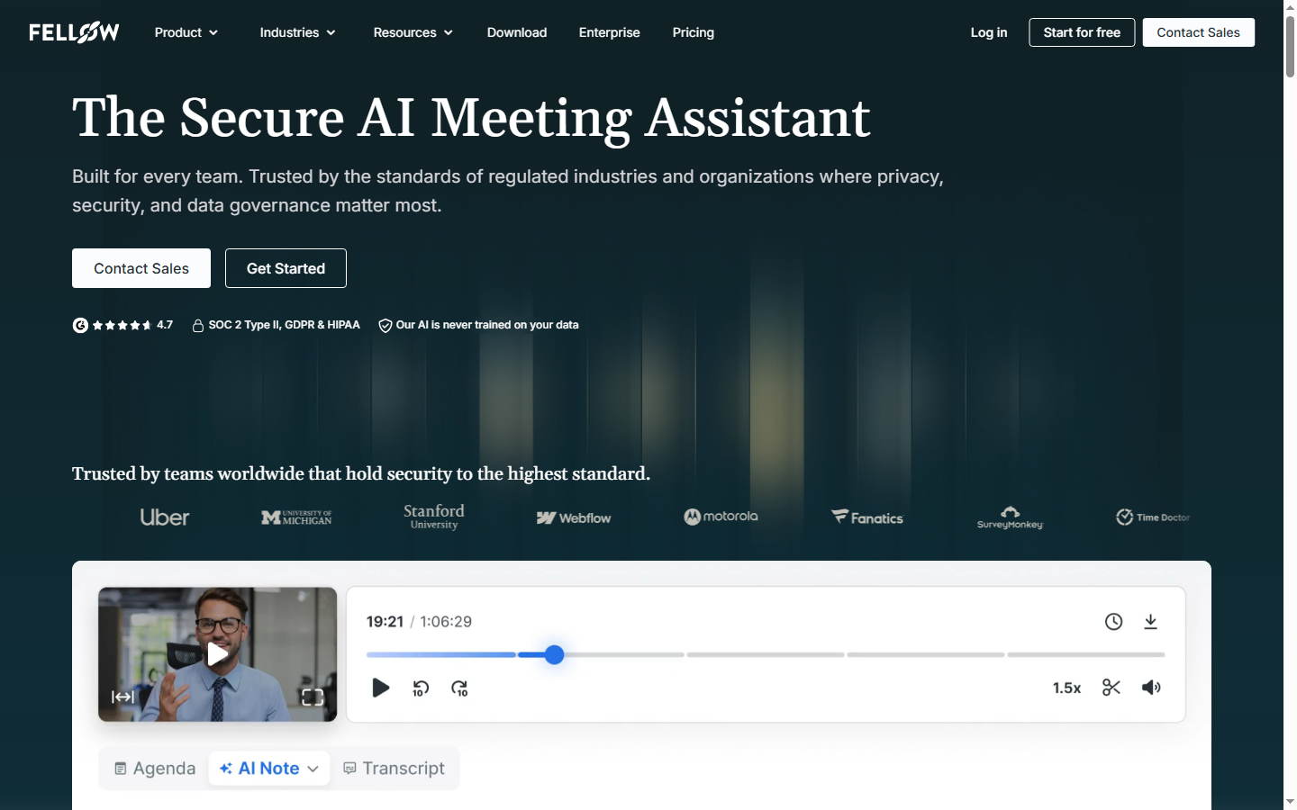Viewport: 1297px width, 810px height.
Task: Expand the Industries menu
Action: tap(298, 32)
